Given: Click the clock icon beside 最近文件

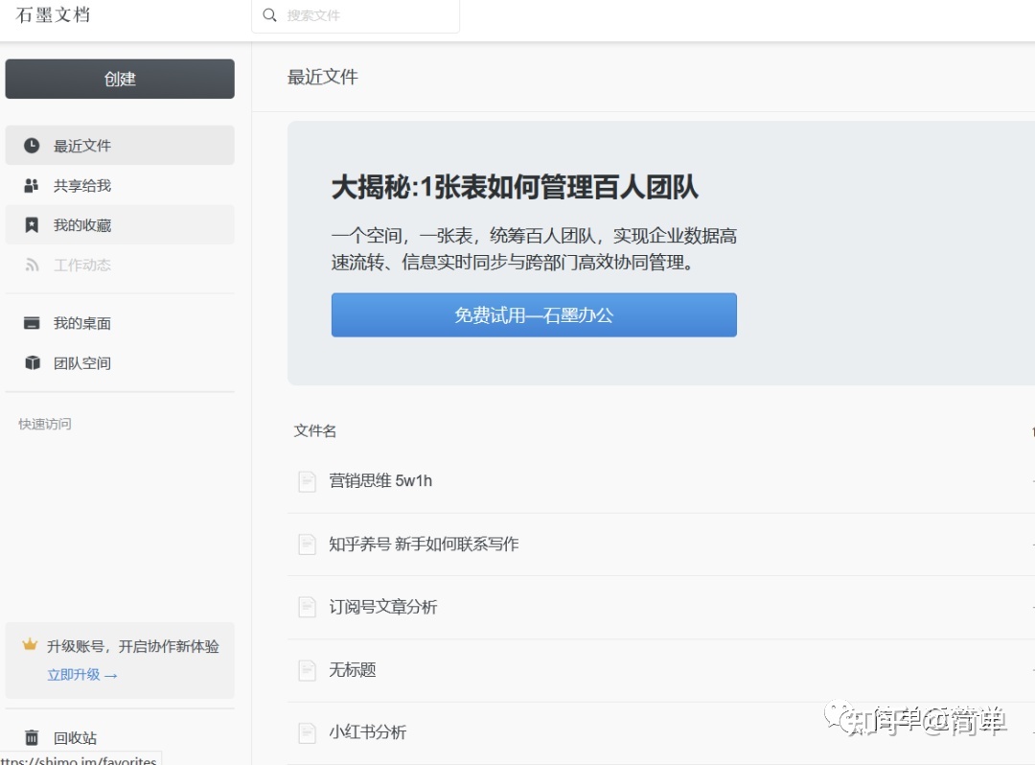Looking at the screenshot, I should (32, 145).
